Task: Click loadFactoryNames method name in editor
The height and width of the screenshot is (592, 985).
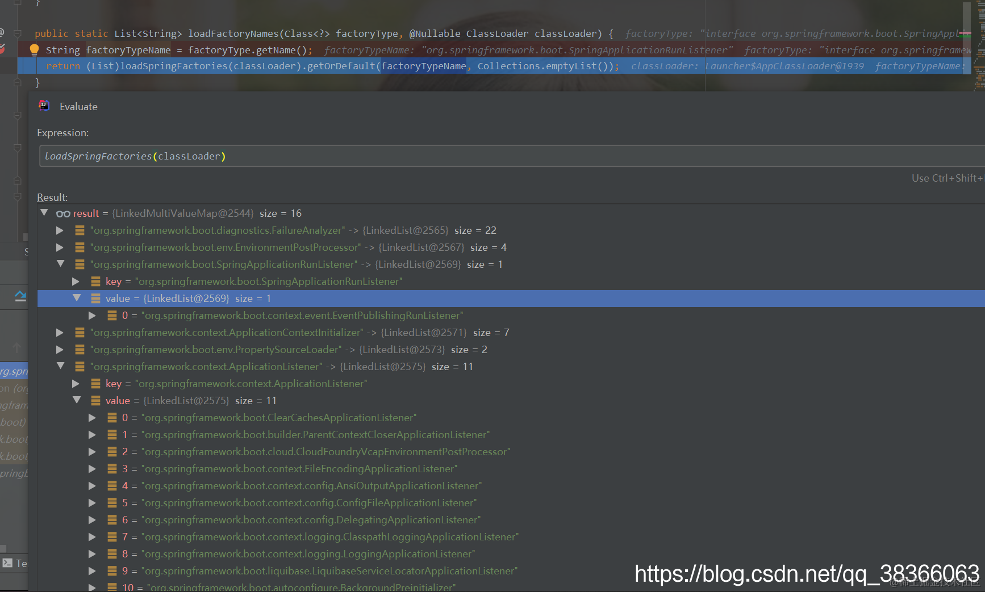Action: 233,33
